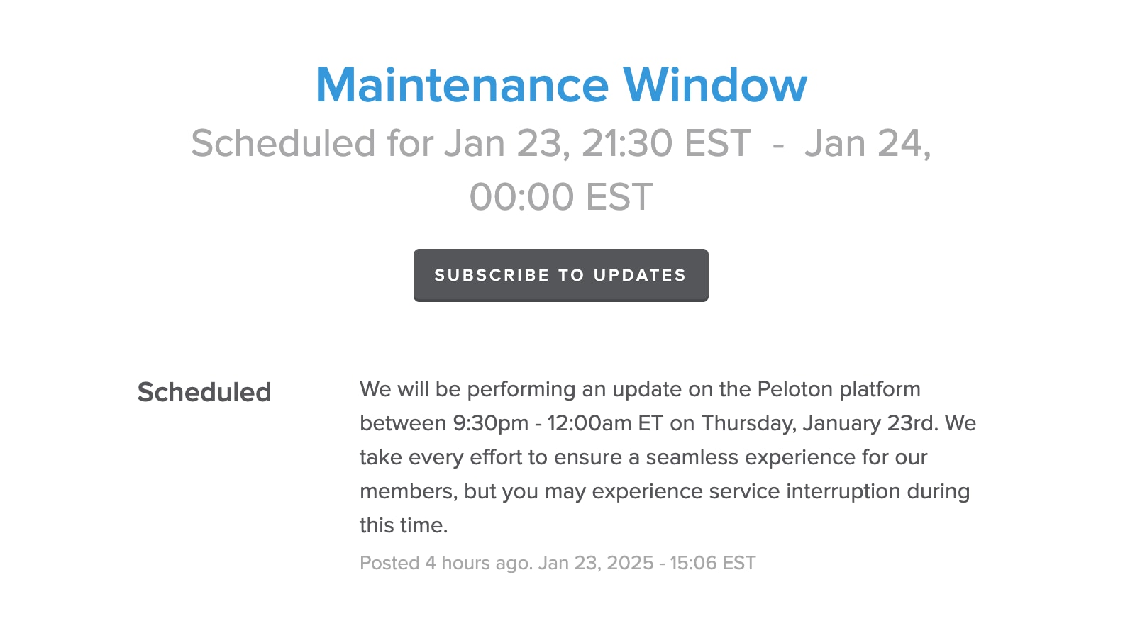This screenshot has height=638, width=1135.
Task: Click the word 'members,' in the description
Action: (x=409, y=491)
